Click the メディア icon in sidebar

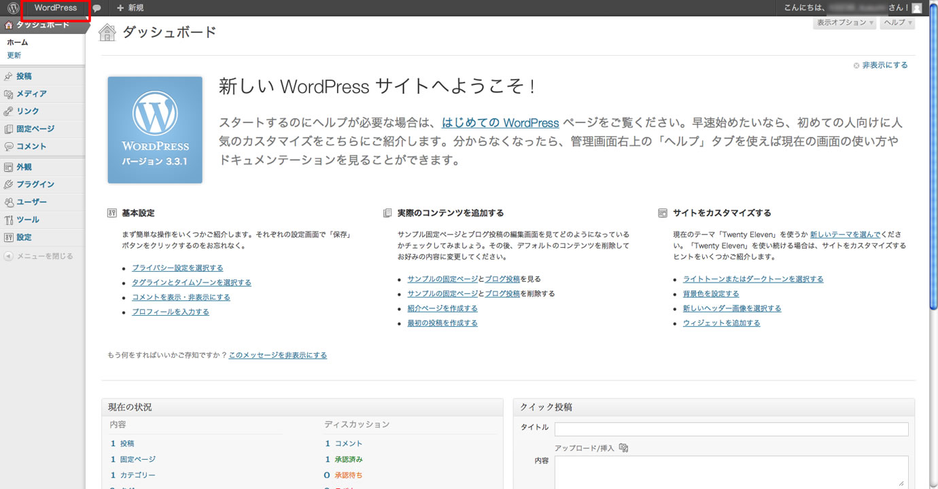[9, 94]
